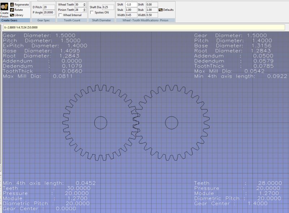This screenshot has width=289, height=213.
Task: Click the right pinion's center shaft circle
Action: (x=171, y=123)
